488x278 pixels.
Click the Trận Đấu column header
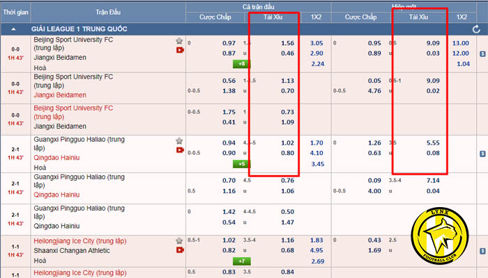point(108,13)
